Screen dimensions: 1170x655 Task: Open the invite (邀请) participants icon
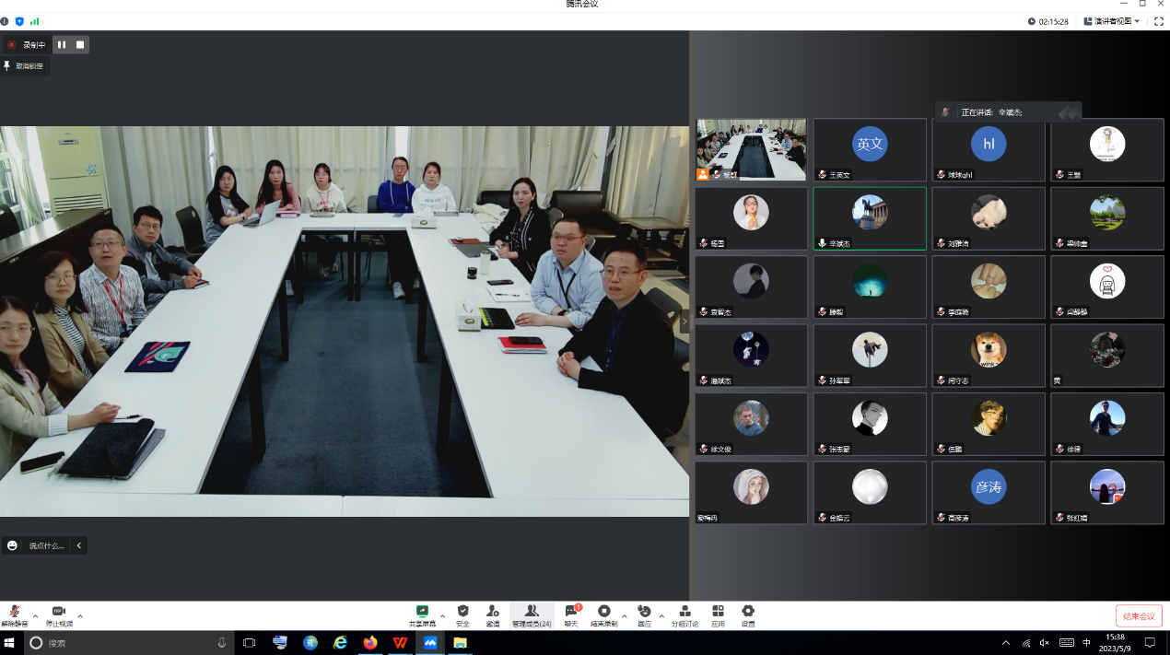coord(493,614)
